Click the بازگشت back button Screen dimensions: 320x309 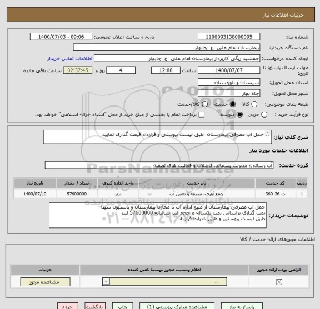pyautogui.click(x=95, y=306)
